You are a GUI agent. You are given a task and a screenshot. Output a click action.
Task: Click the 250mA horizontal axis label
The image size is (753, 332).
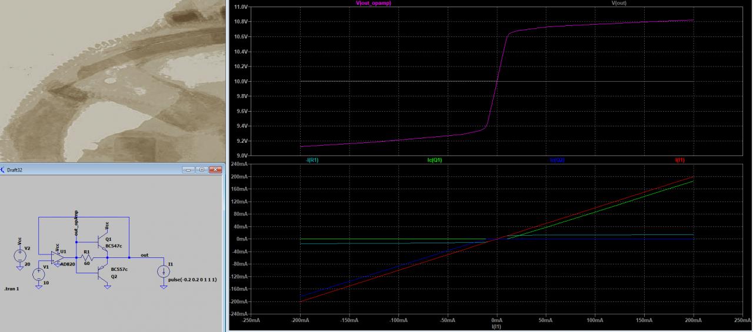742,321
